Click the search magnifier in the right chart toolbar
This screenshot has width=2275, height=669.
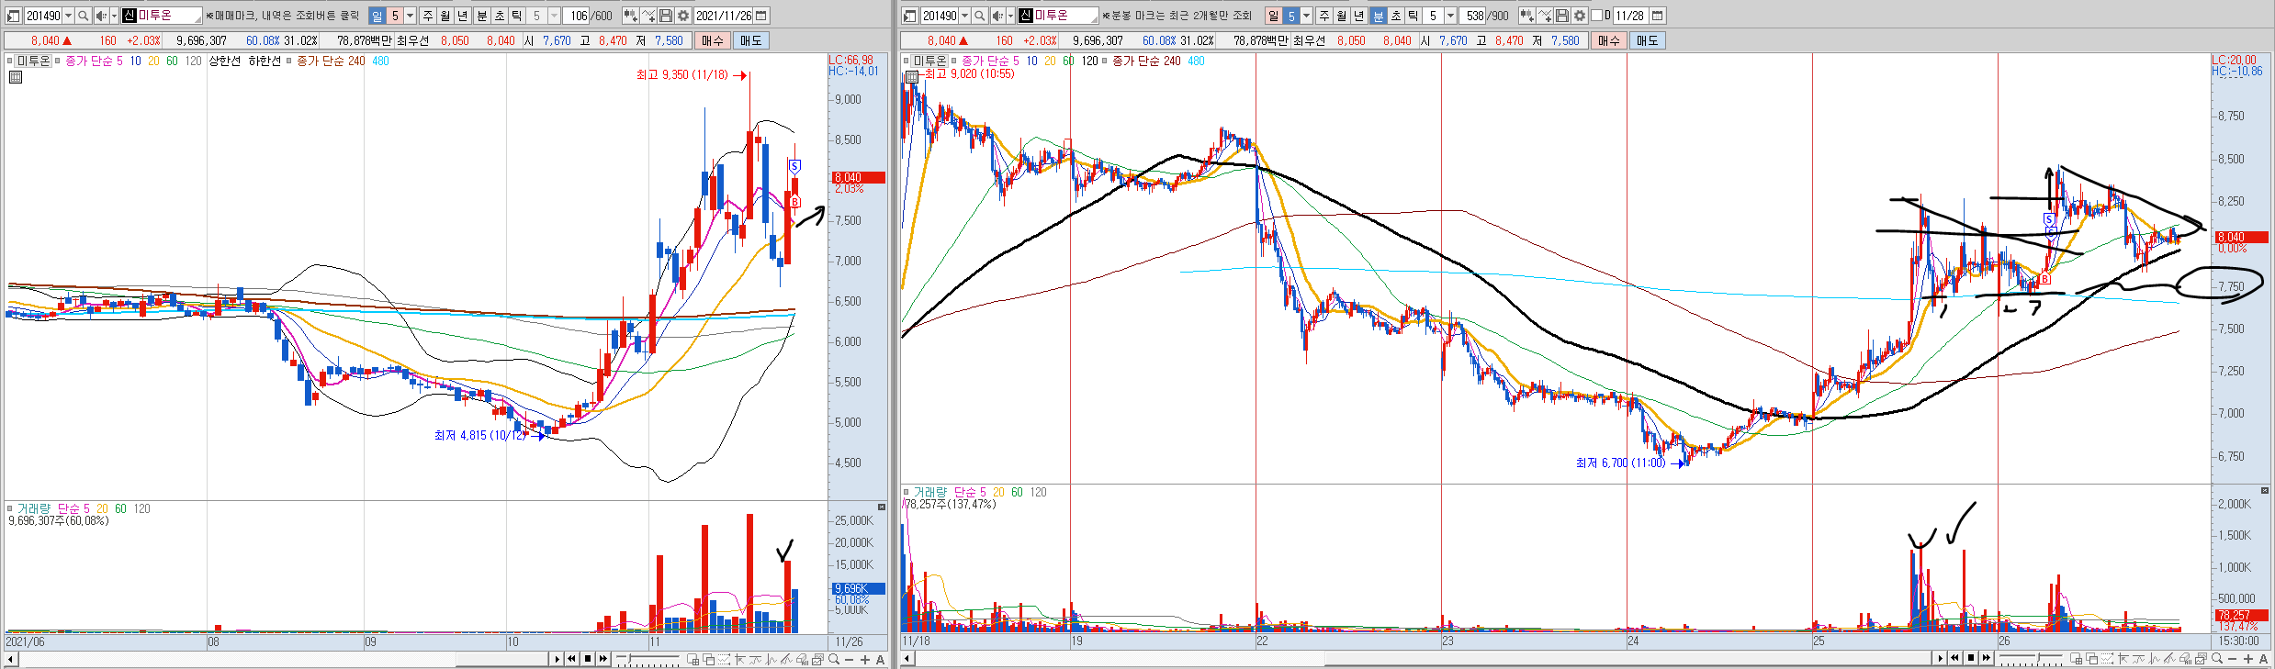point(979,16)
